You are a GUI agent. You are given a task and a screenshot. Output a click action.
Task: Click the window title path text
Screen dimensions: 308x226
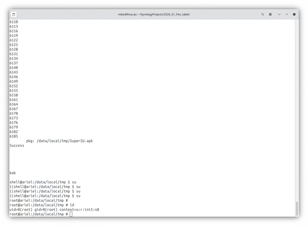pyautogui.click(x=154, y=14)
